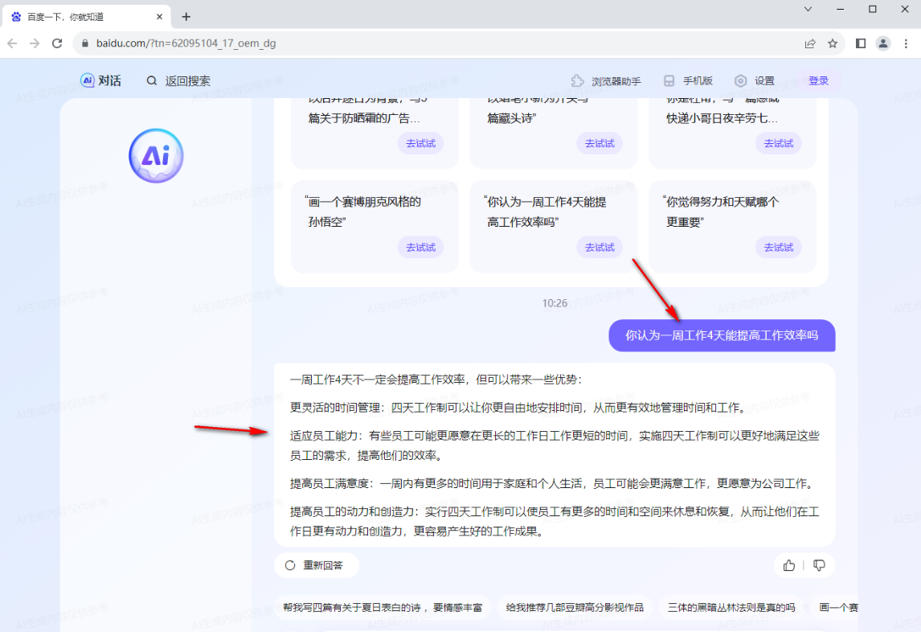Reload the Baidu page

(x=57, y=43)
